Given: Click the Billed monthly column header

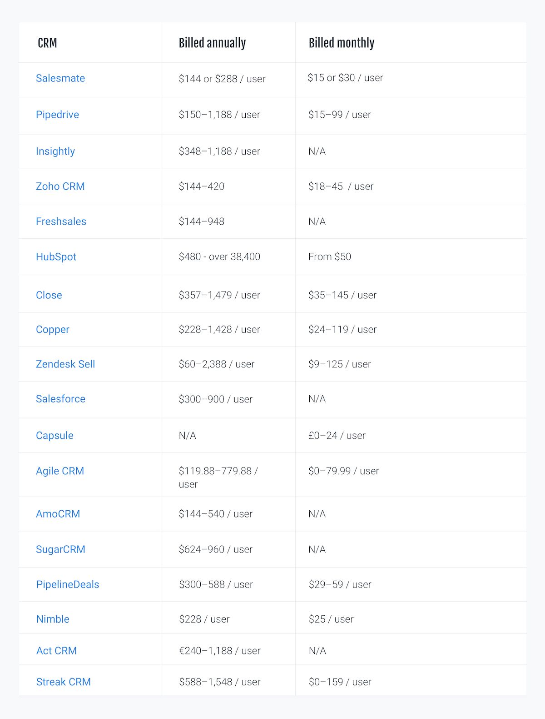Looking at the screenshot, I should [342, 43].
